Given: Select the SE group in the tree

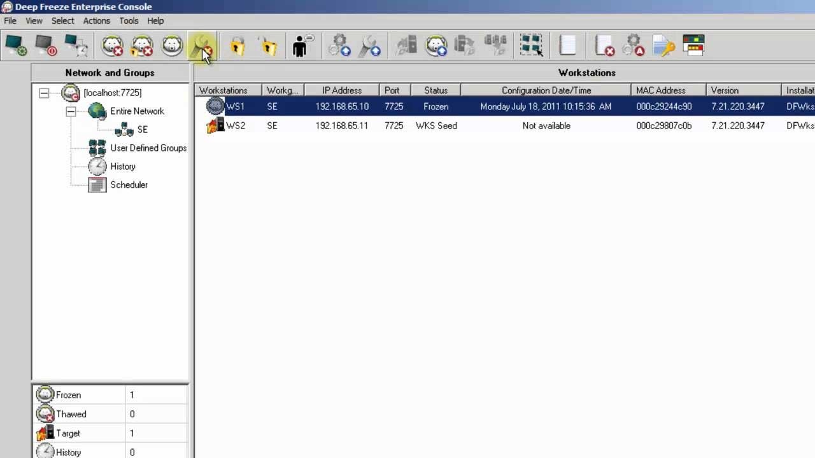Looking at the screenshot, I should click(142, 130).
